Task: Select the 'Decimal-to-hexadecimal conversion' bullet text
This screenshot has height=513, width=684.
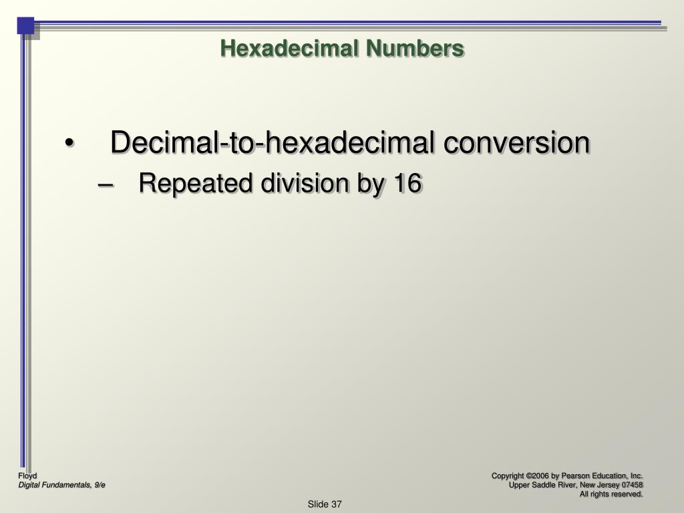Action: [350, 142]
